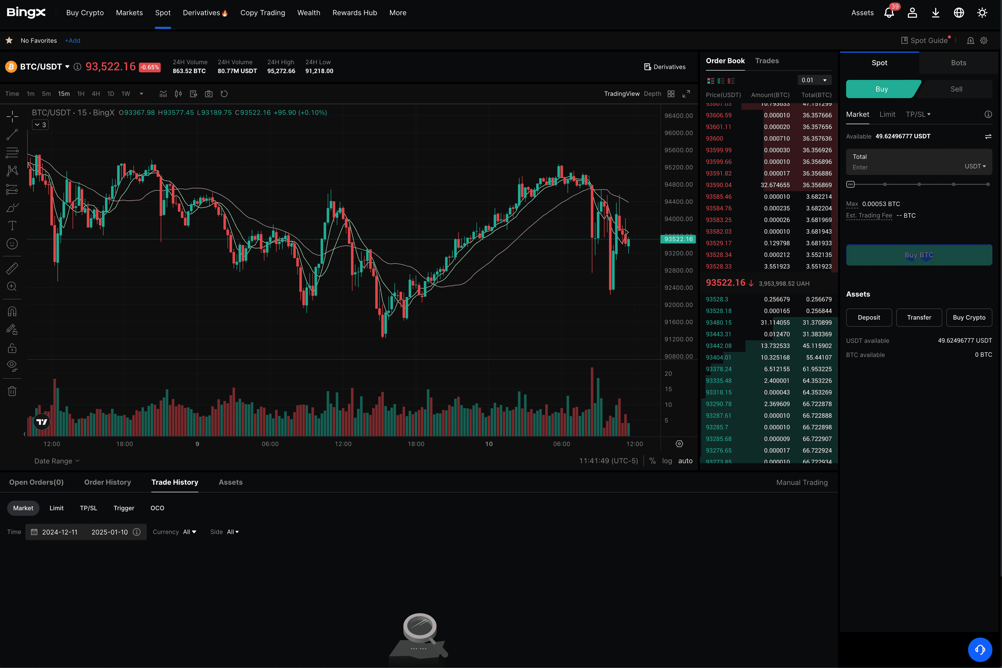Toggle lock all drawings
Image resolution: width=1002 pixels, height=668 pixels.
point(12,348)
